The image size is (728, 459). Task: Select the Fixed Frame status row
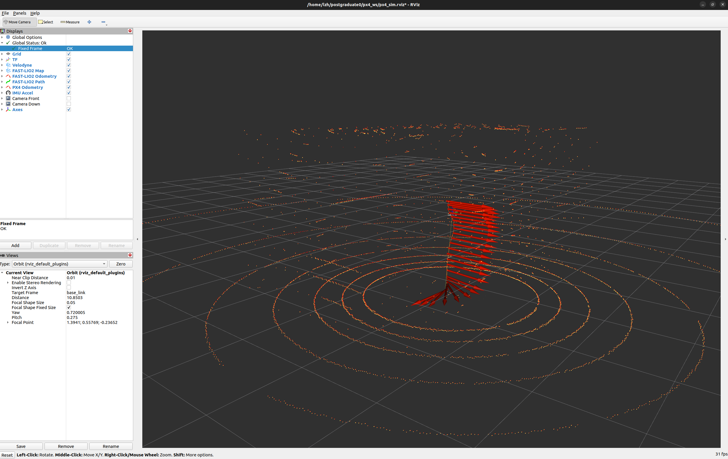(66, 48)
